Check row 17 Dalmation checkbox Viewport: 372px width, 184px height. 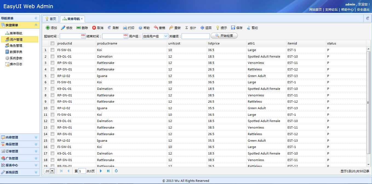pos(52,153)
